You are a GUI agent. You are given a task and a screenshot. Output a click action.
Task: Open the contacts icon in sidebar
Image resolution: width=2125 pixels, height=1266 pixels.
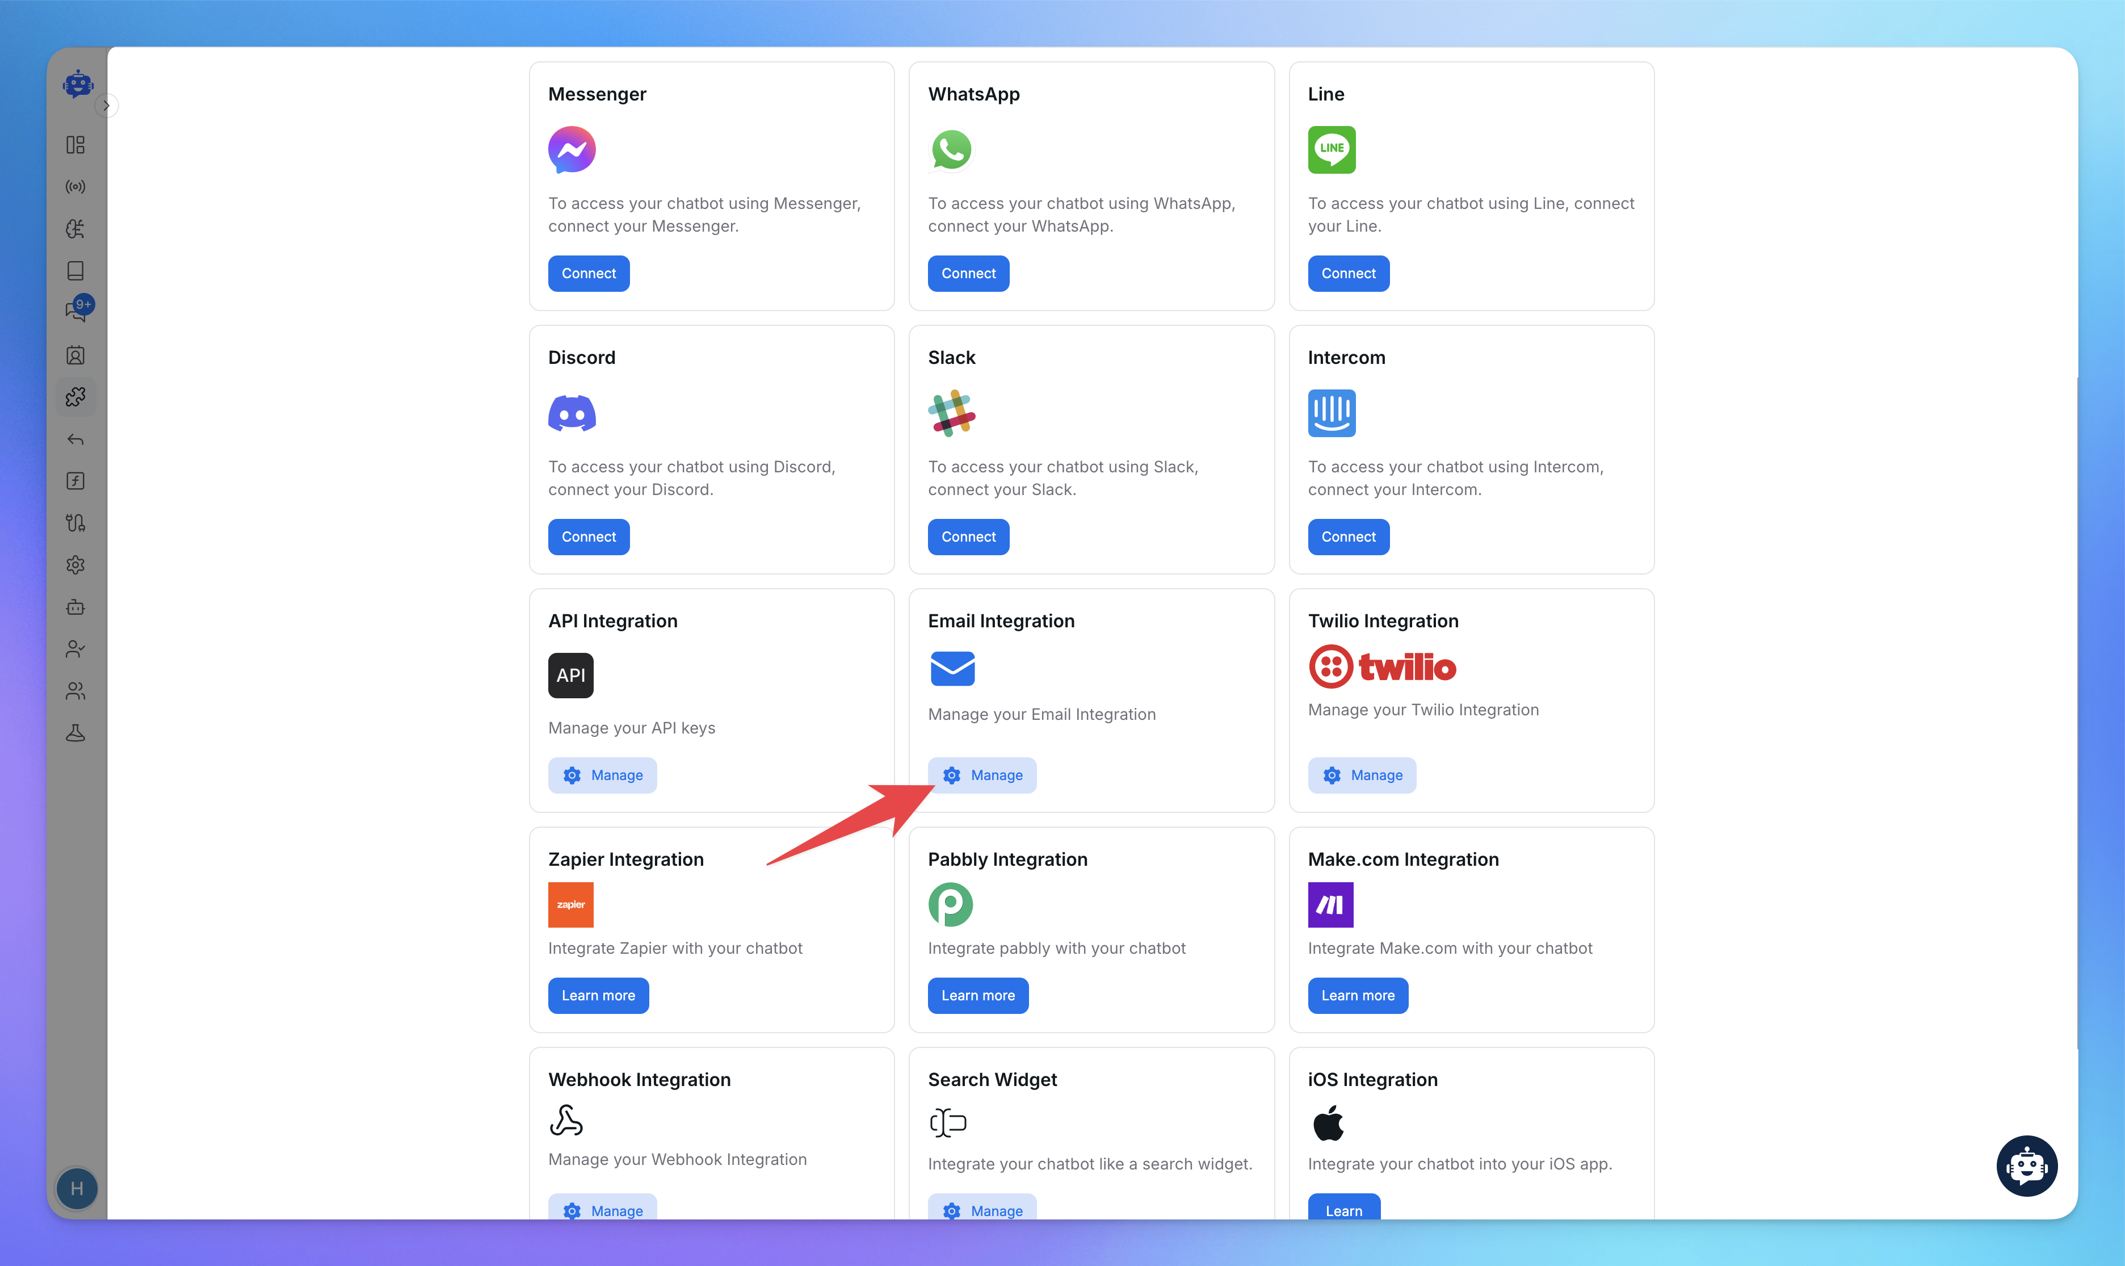76,355
